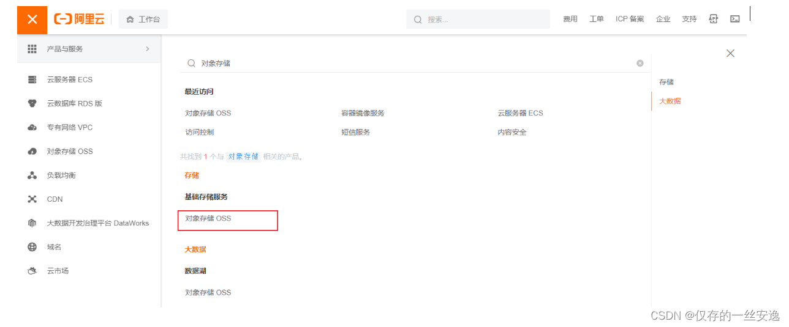Viewport: 789px width, 327px height.
Task: Click the 云市场 icon
Action: 32,271
